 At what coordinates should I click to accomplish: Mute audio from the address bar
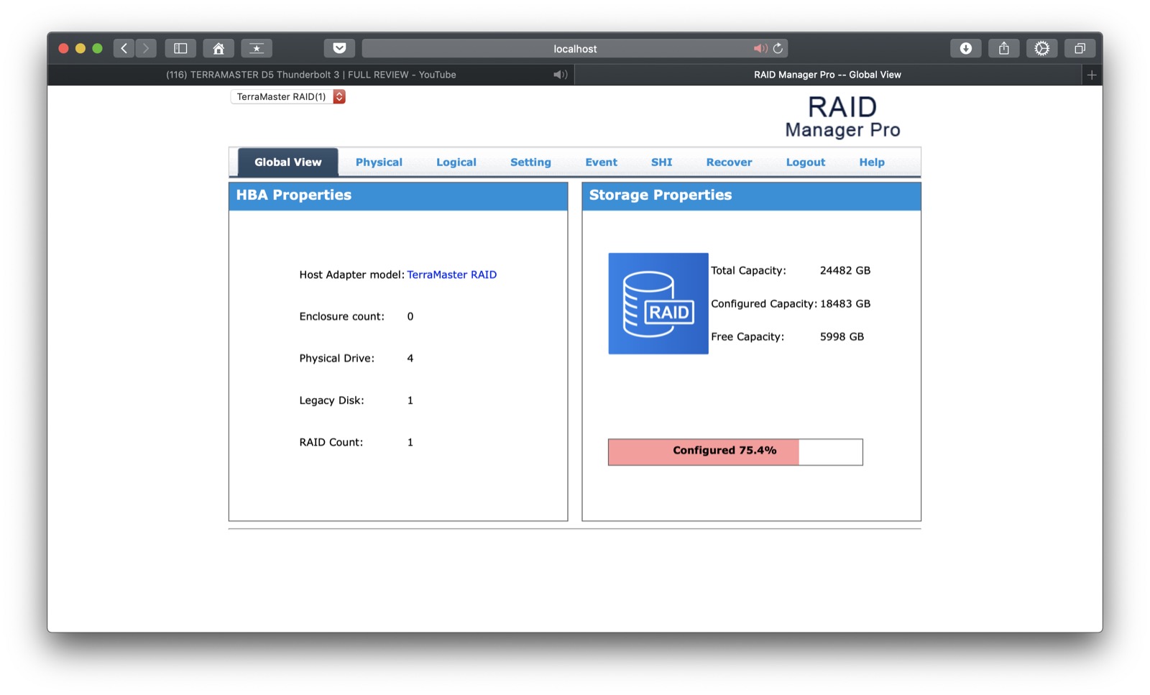coord(759,48)
